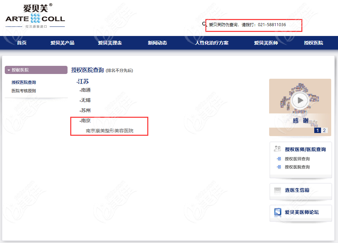The height and width of the screenshot is (243, 338).
Task: Open sidebar link 医院考核原则
Action: [24, 91]
